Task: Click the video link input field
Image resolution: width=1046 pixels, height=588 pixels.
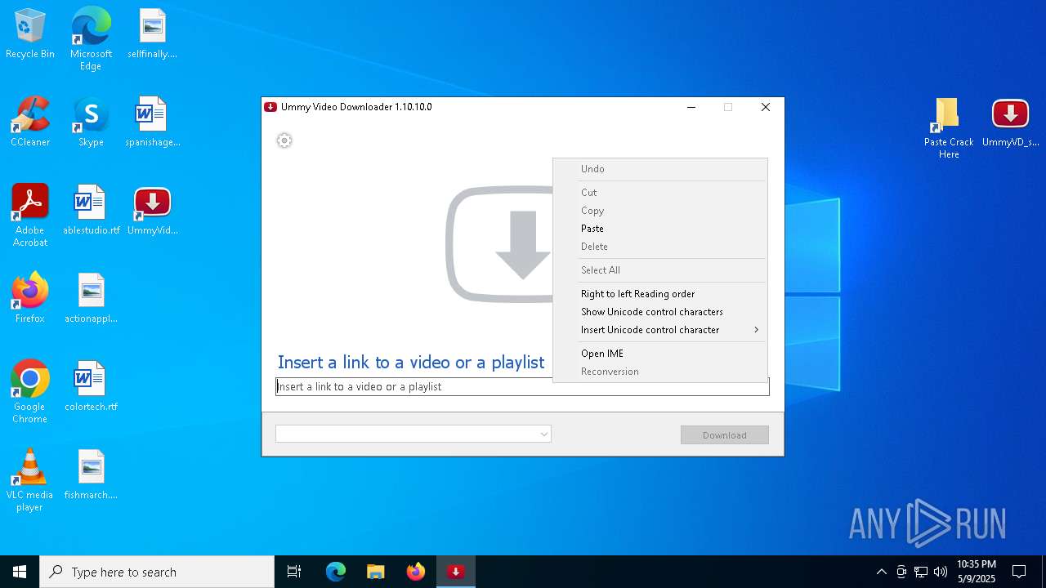Action: point(522,386)
